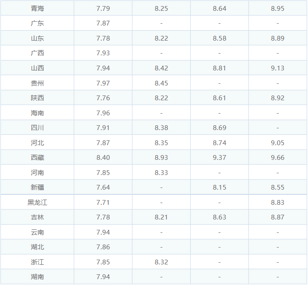Select the 8.74 value for 河北

[220, 143]
